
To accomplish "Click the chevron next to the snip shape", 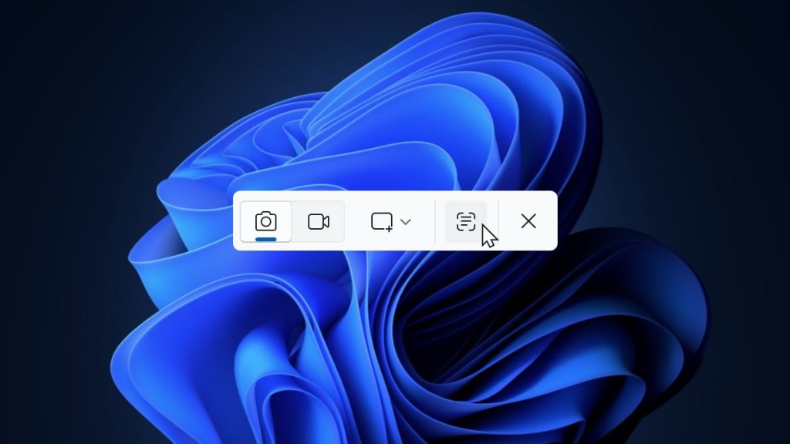I will tap(407, 222).
